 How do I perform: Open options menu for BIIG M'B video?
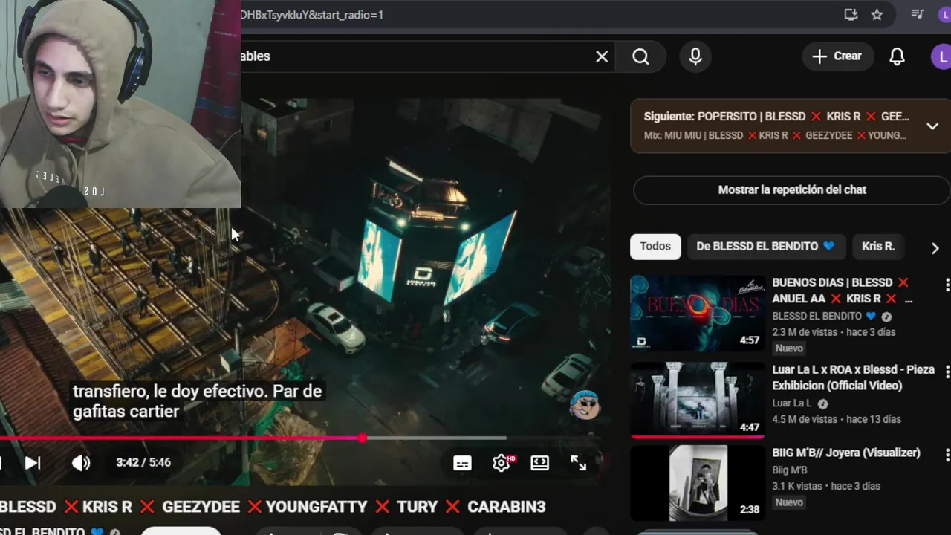(947, 454)
